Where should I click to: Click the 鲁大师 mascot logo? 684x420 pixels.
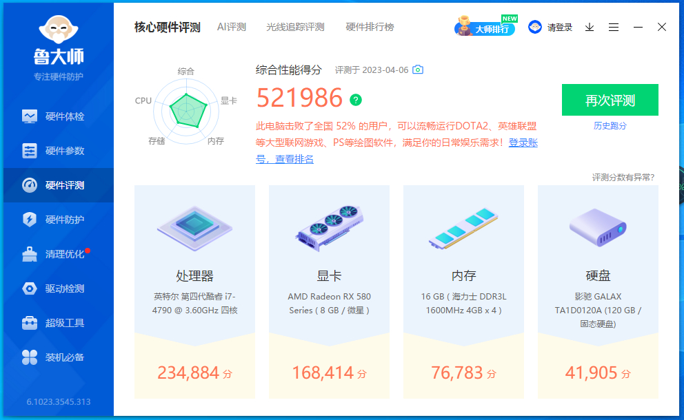click(59, 30)
